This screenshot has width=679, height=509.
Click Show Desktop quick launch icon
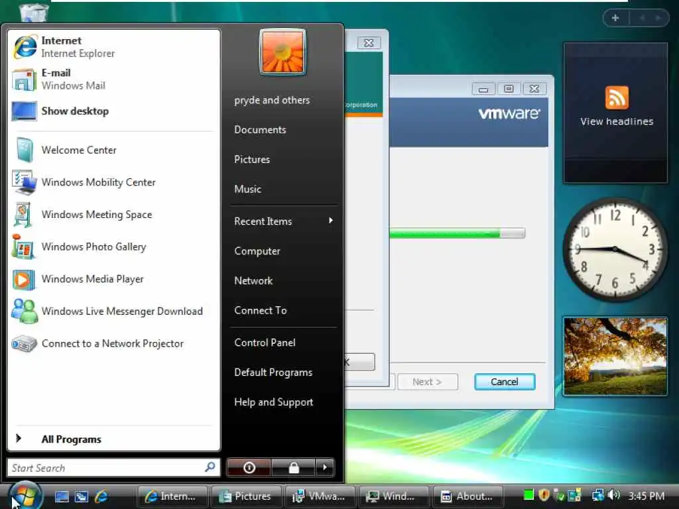[x=62, y=496]
